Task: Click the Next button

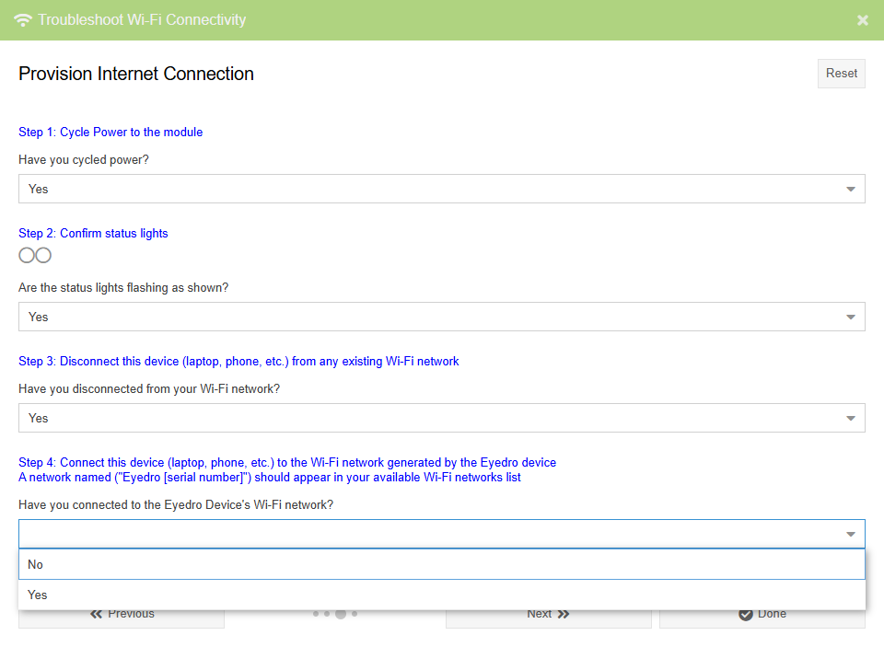Action: 548,613
